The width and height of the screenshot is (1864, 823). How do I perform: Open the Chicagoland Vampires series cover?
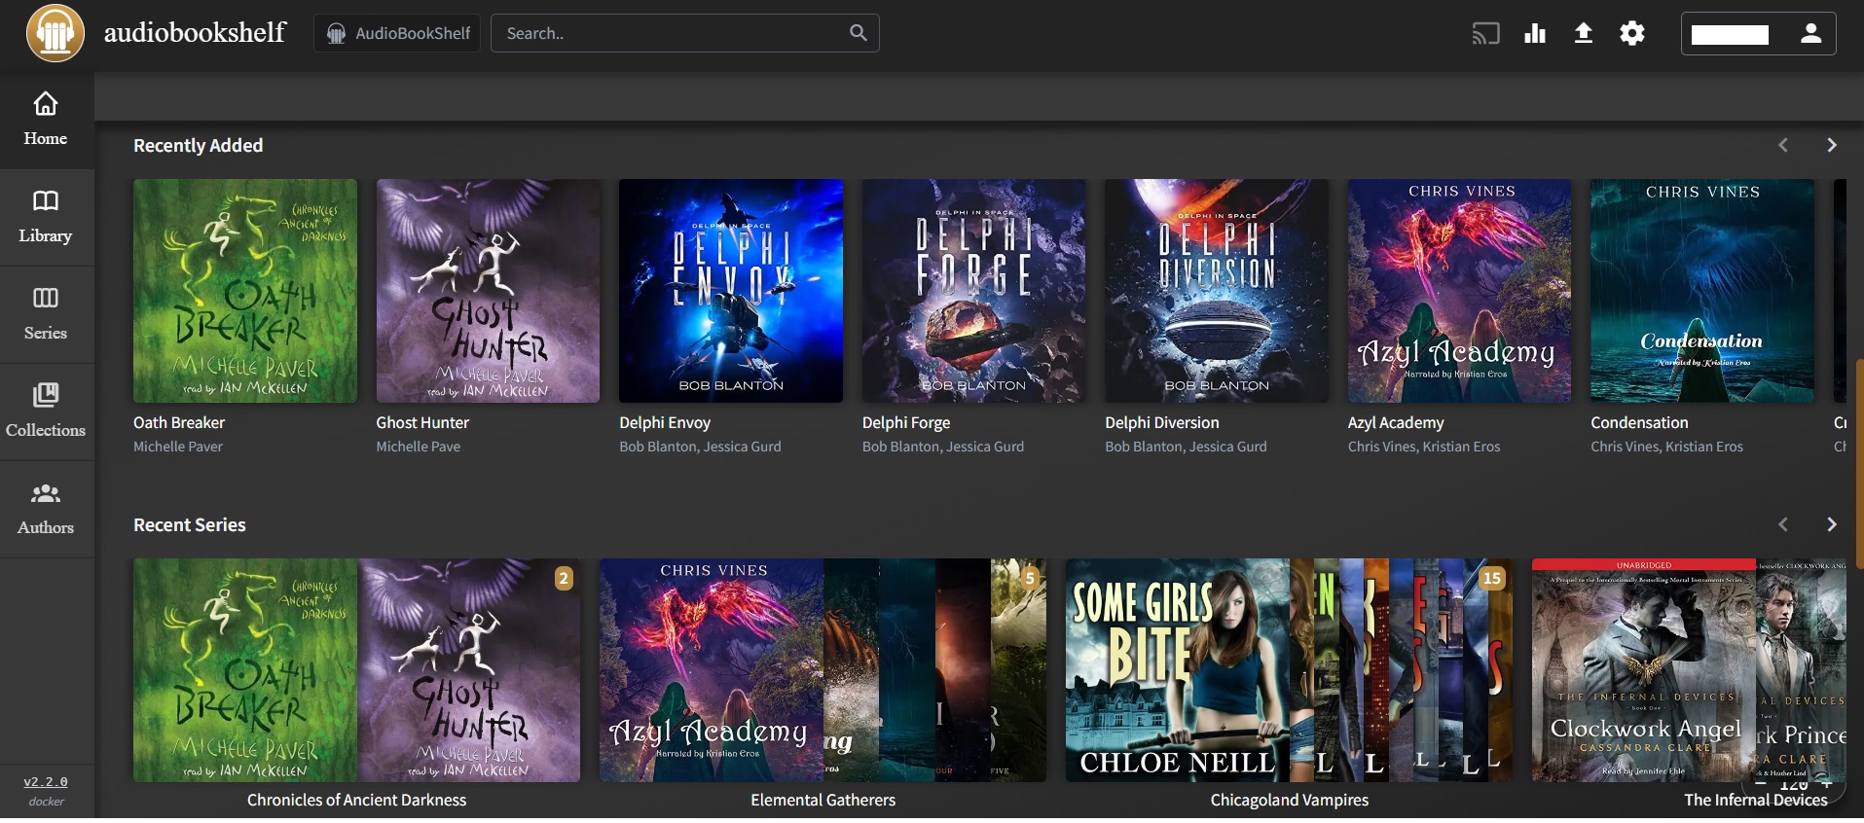tap(1290, 670)
